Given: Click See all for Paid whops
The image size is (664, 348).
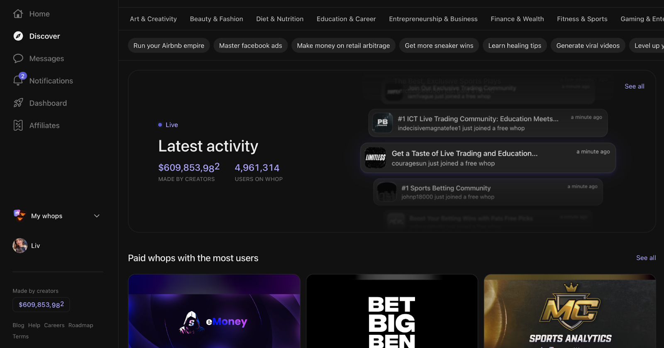Looking at the screenshot, I should click(x=646, y=258).
